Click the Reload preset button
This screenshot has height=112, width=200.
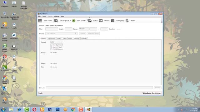click(x=82, y=34)
